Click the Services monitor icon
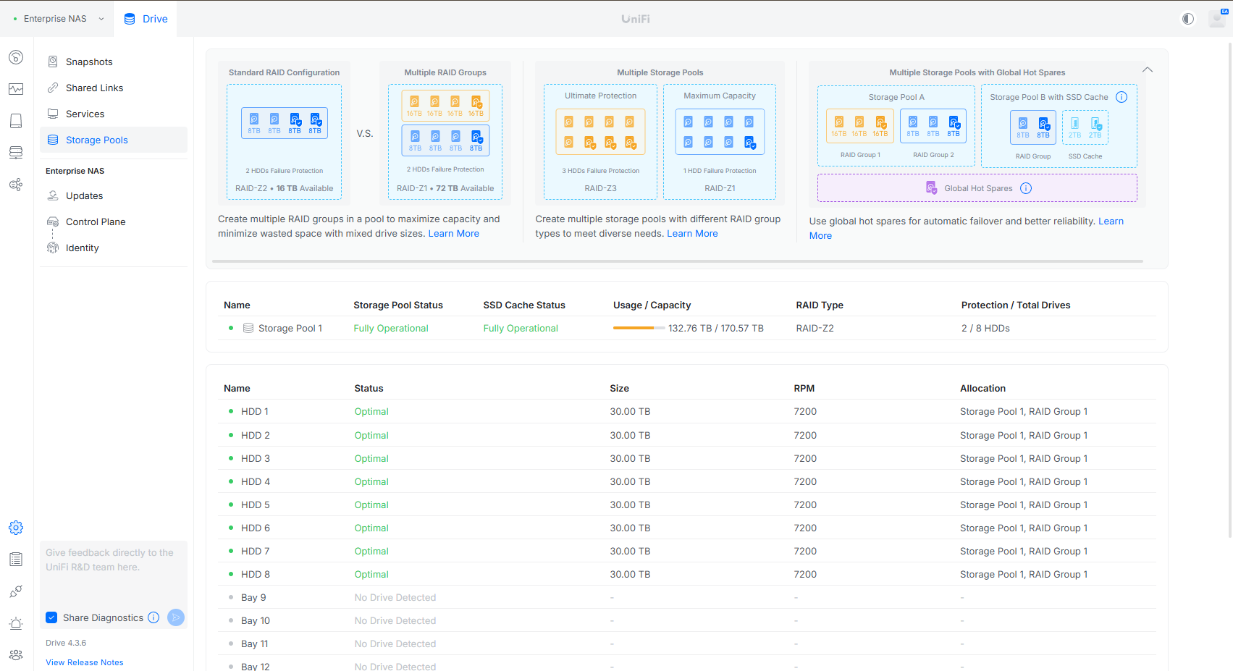The width and height of the screenshot is (1233, 671). coord(53,114)
